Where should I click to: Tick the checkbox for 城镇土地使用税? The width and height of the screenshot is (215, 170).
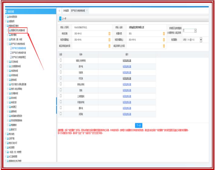(61, 60)
